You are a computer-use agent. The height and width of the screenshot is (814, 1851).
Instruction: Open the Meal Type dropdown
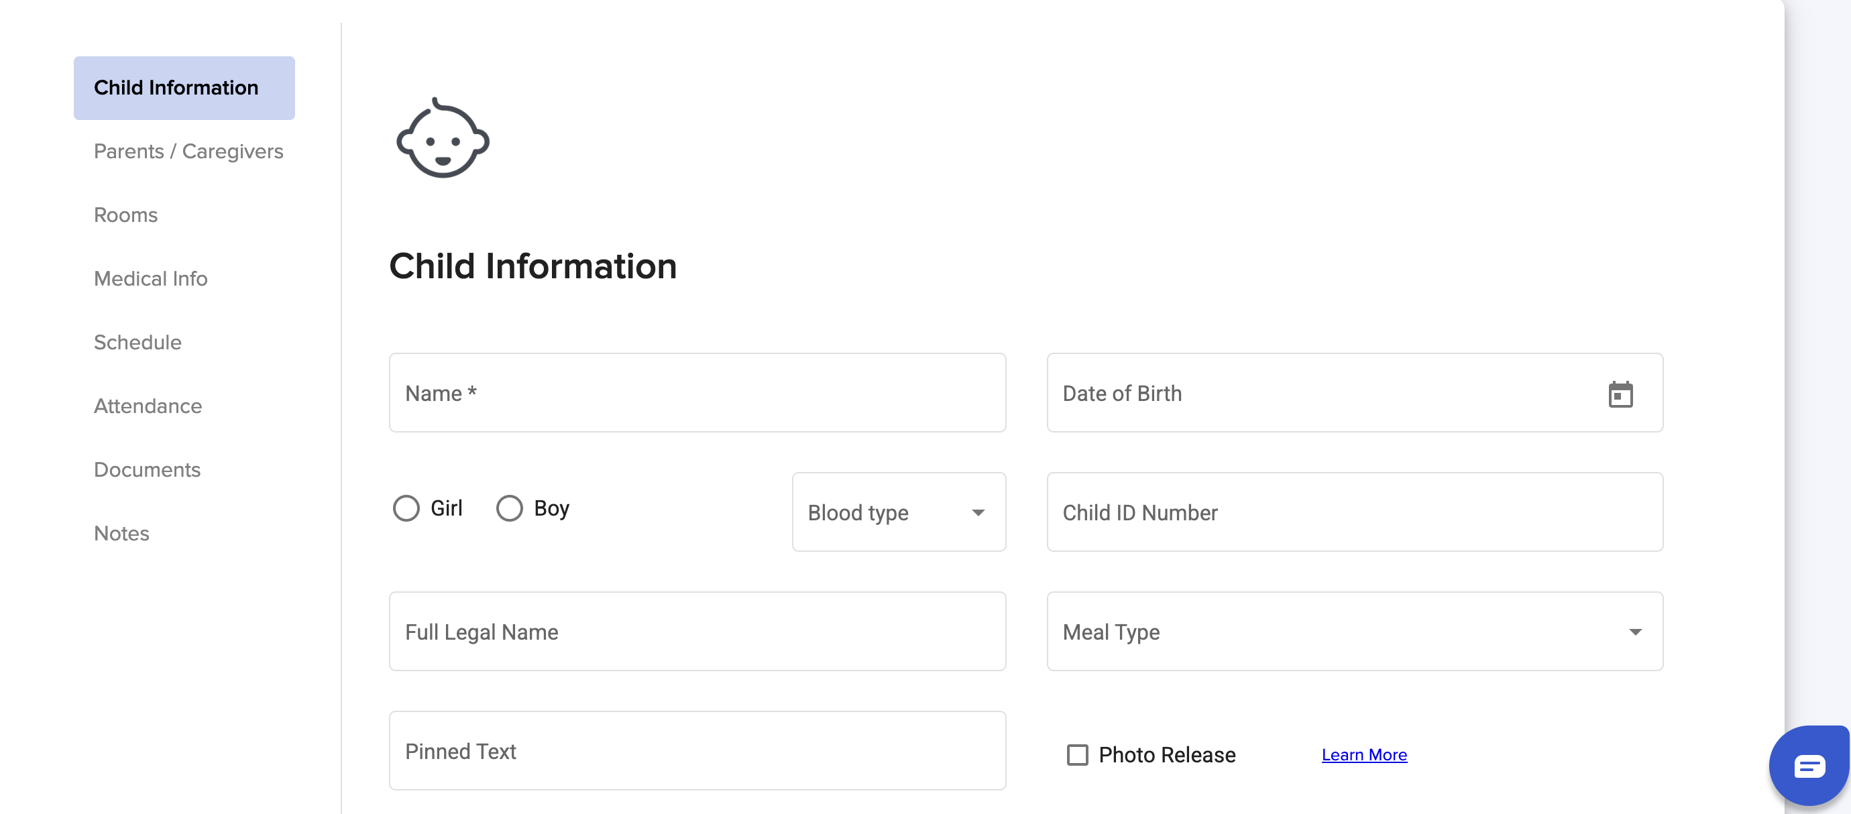[x=1354, y=632]
